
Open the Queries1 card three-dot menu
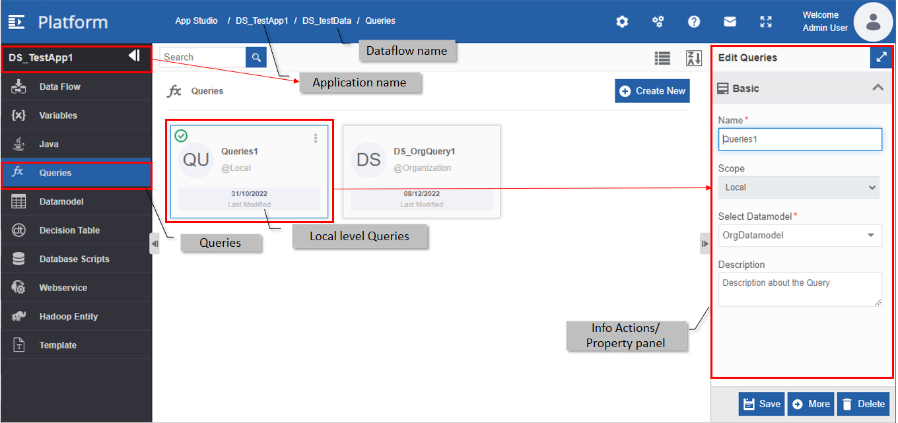[x=316, y=138]
